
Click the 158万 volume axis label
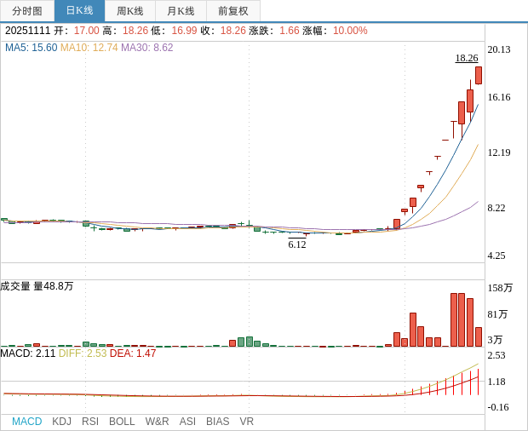[500, 288]
